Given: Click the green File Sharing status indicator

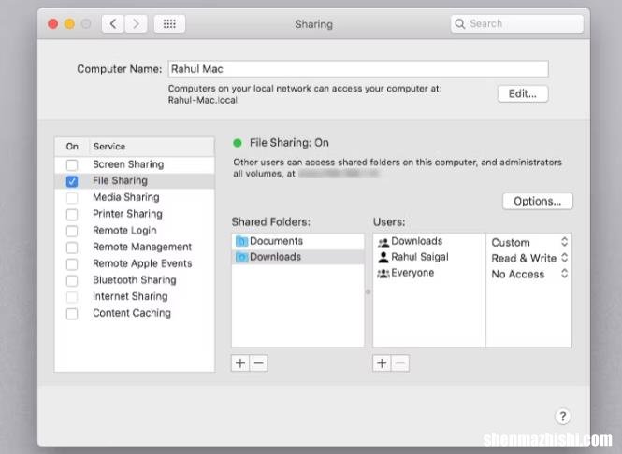Looking at the screenshot, I should 238,143.
